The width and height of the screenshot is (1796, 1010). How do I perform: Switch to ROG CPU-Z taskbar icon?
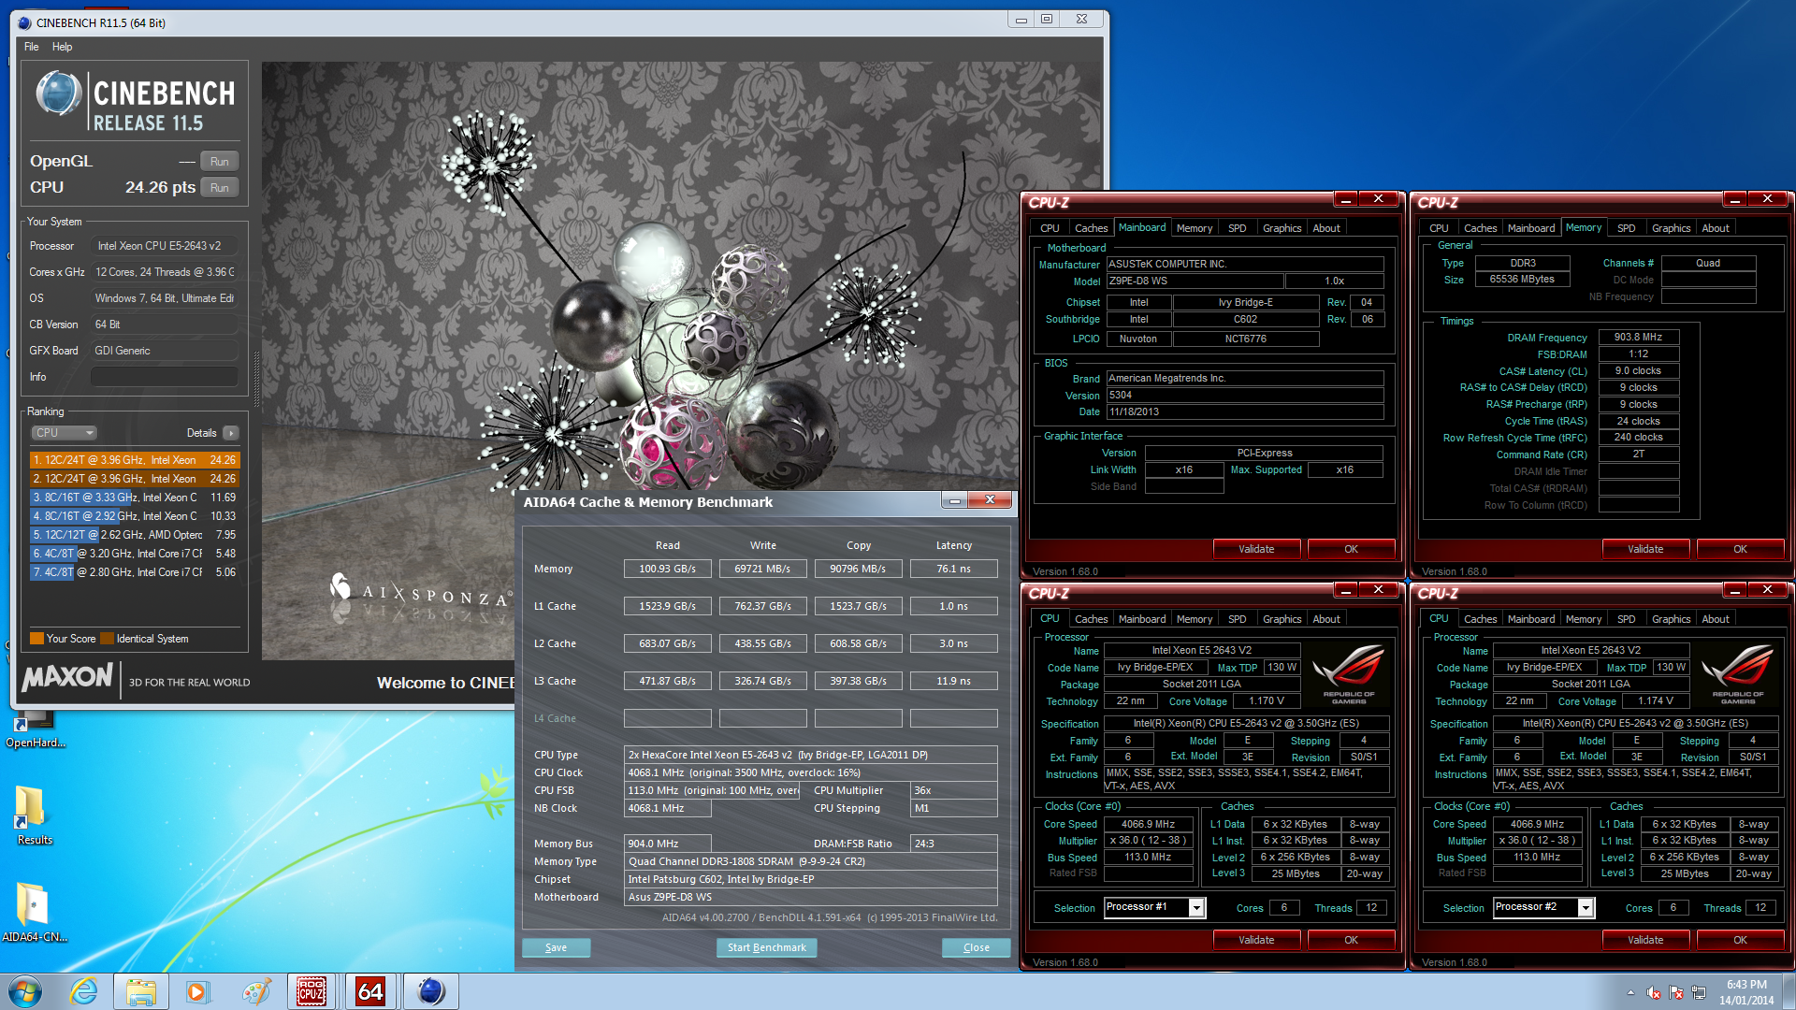click(312, 991)
